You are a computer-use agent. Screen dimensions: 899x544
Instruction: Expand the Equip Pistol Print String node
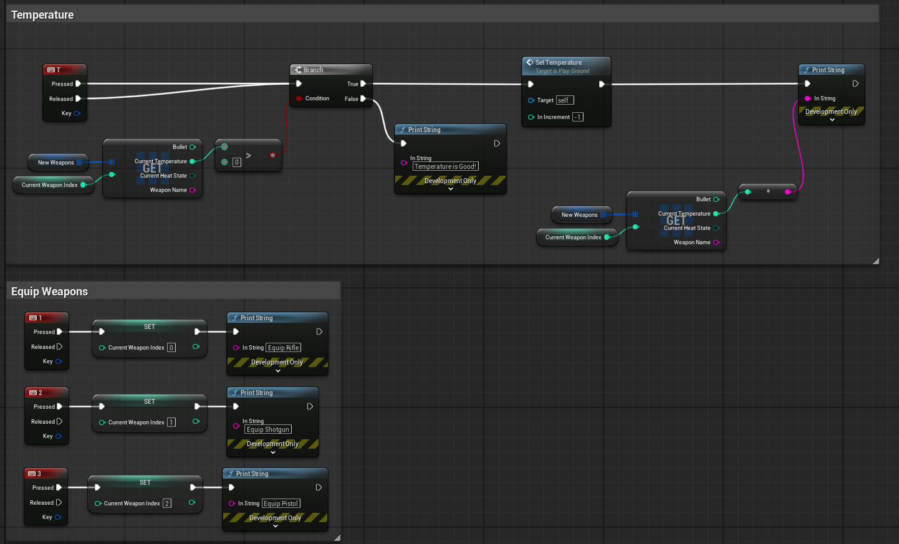pyautogui.click(x=276, y=526)
